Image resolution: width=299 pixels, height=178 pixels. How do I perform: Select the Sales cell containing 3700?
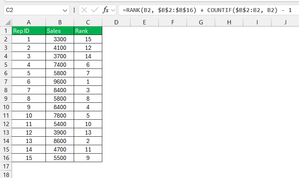pyautogui.click(x=60, y=56)
